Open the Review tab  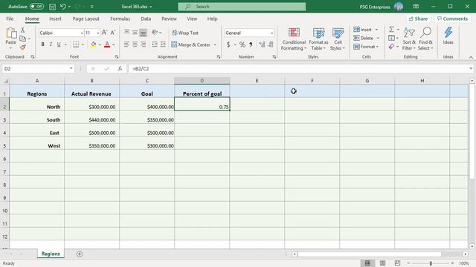169,19
